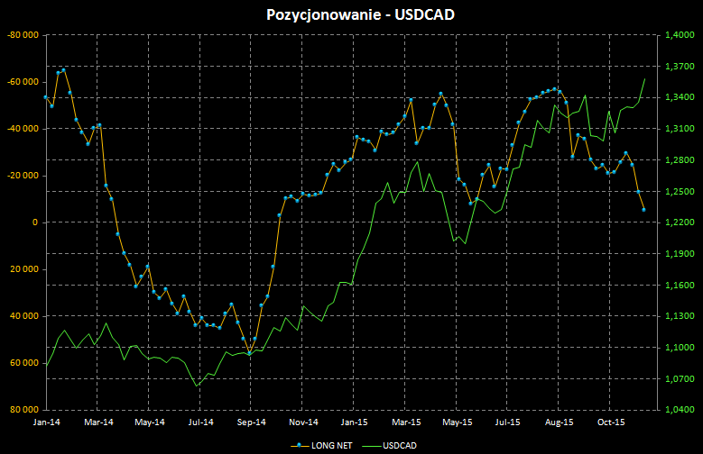Viewport: 703px width, 454px height.
Task: Select the Jan-14 x-axis label
Action: click(46, 421)
